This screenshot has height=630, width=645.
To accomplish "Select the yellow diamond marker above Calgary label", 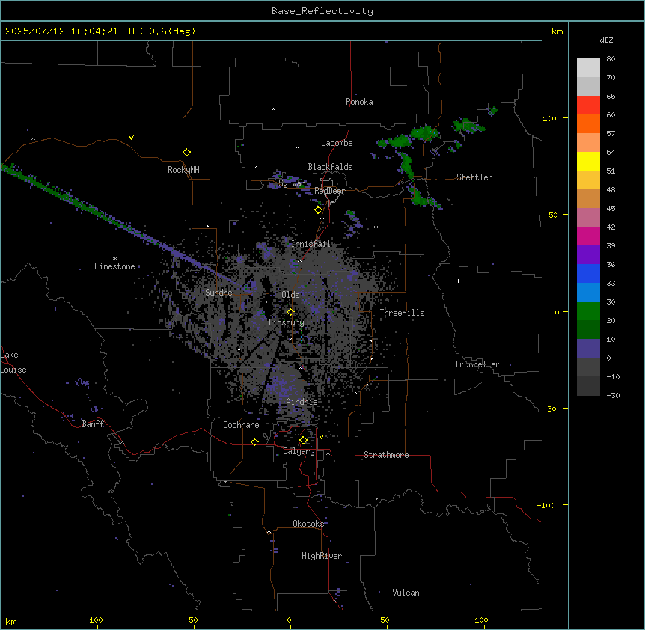I will [x=303, y=441].
